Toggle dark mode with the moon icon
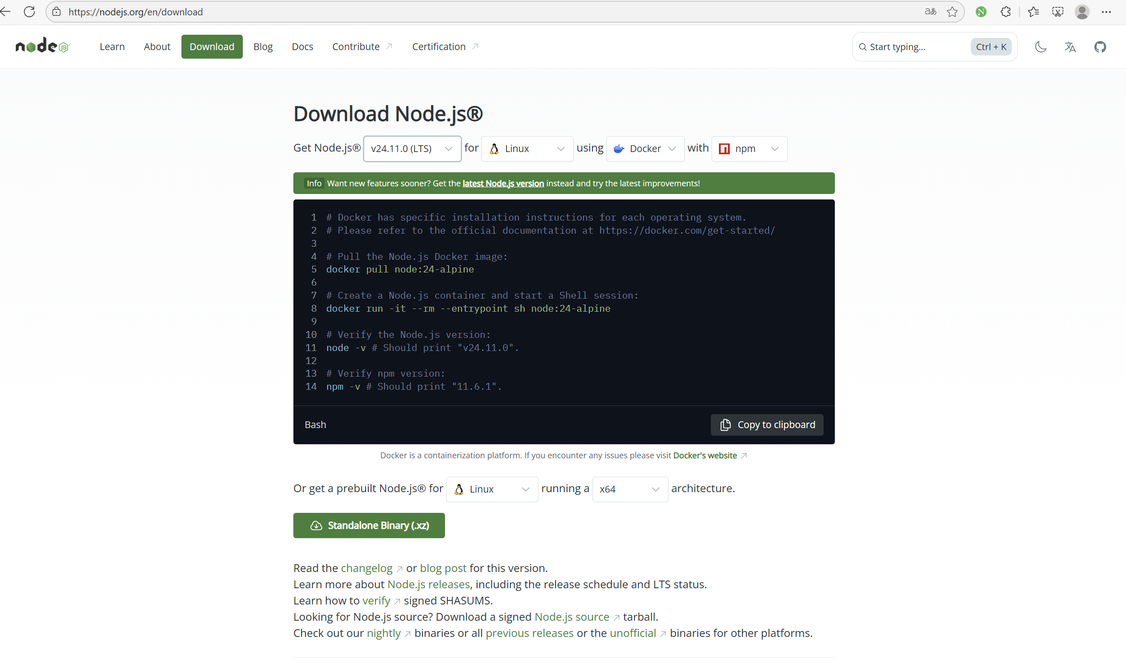The image size is (1126, 664). click(x=1040, y=47)
